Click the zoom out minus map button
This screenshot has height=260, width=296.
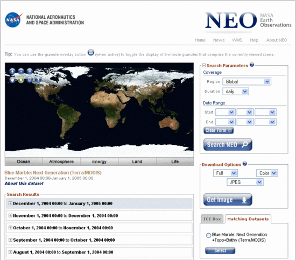tap(21, 71)
